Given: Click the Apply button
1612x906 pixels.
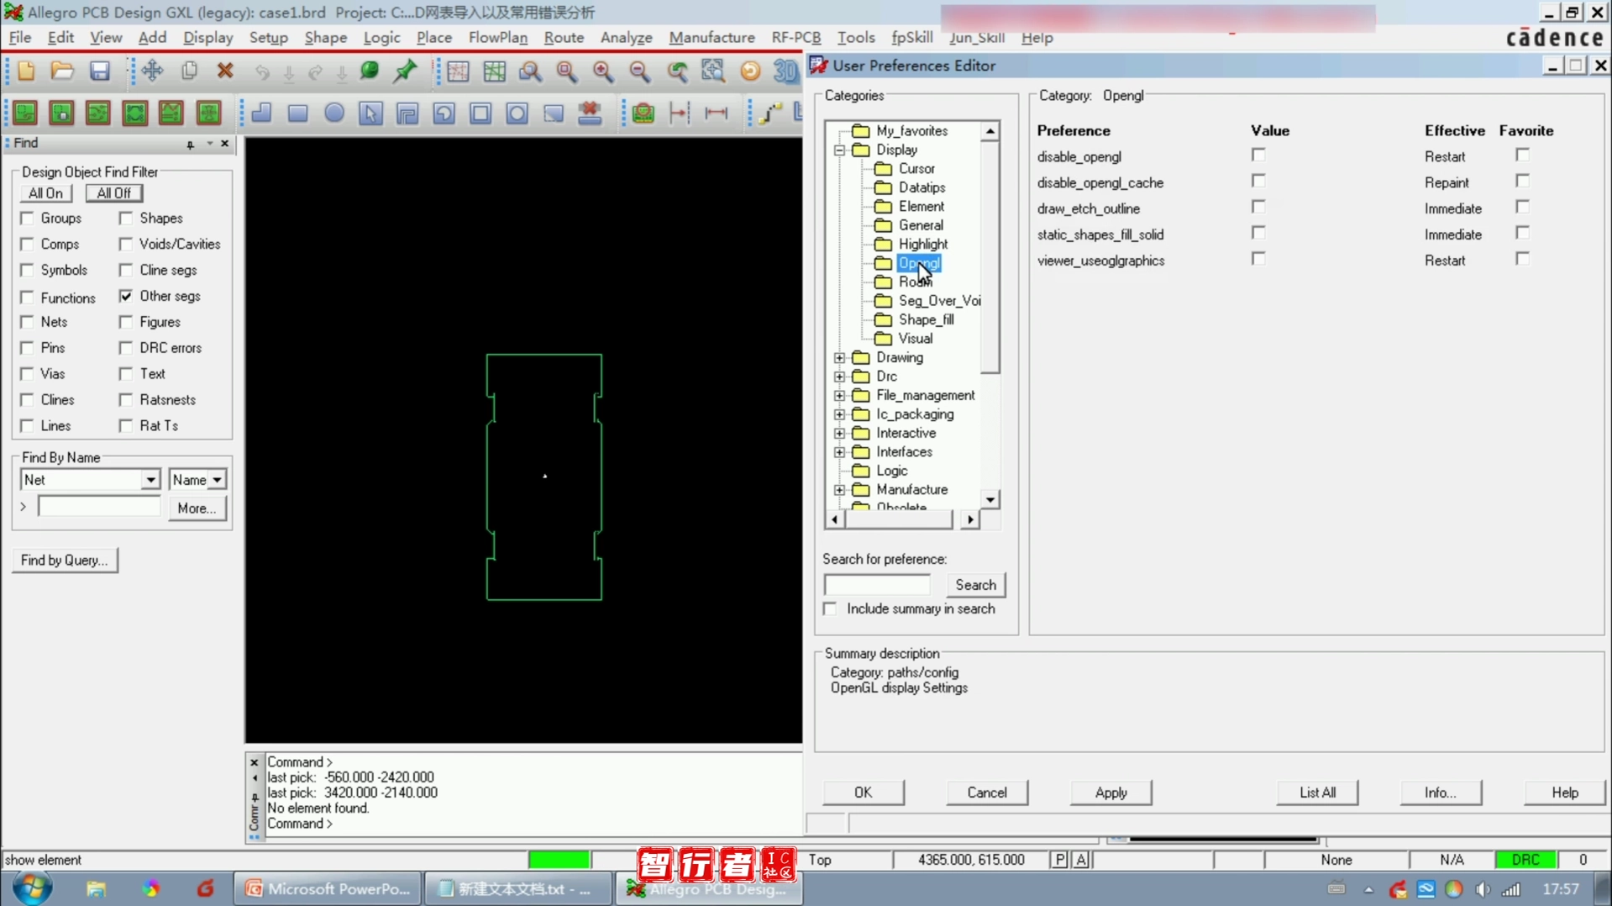Looking at the screenshot, I should pos(1111,793).
